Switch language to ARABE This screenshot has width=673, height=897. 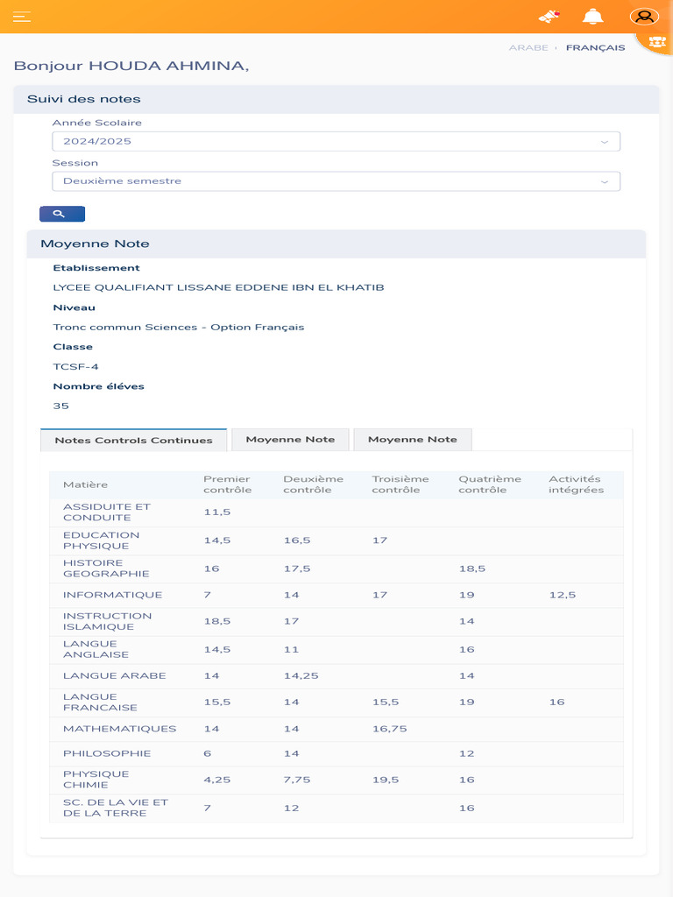(x=528, y=47)
